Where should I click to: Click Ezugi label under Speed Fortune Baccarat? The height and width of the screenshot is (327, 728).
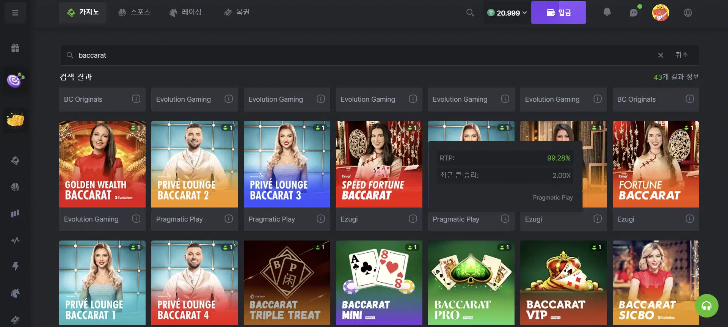pyautogui.click(x=349, y=219)
